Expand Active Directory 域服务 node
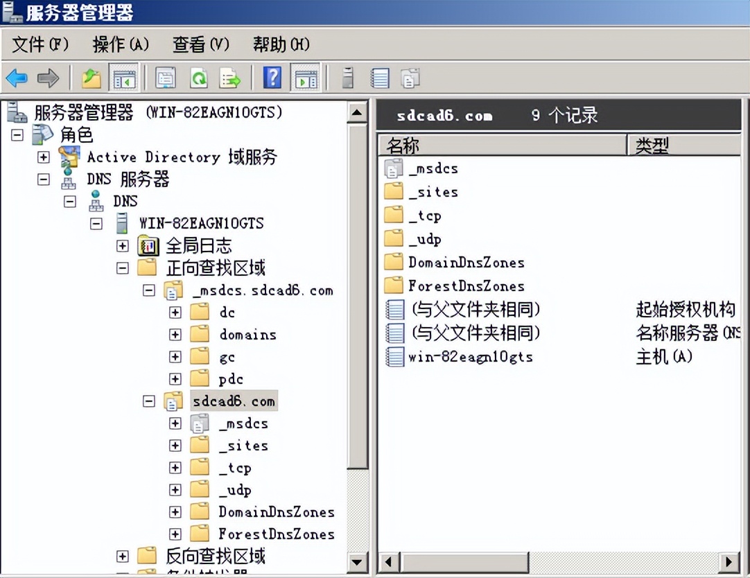The width and height of the screenshot is (750, 578). [x=44, y=157]
